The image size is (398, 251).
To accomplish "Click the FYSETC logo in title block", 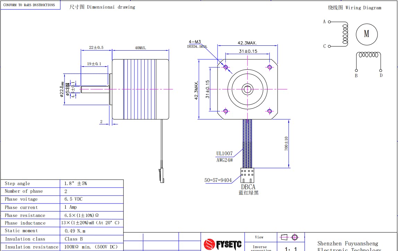I will pos(222,244).
